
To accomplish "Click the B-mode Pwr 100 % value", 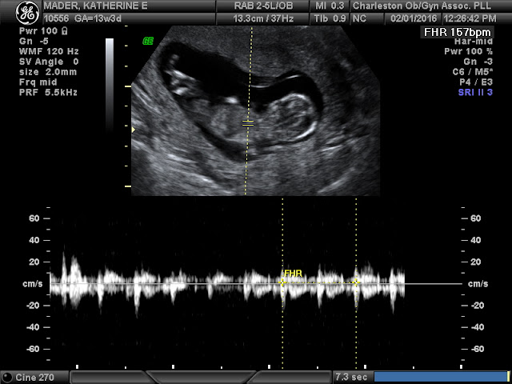I will pos(469,51).
